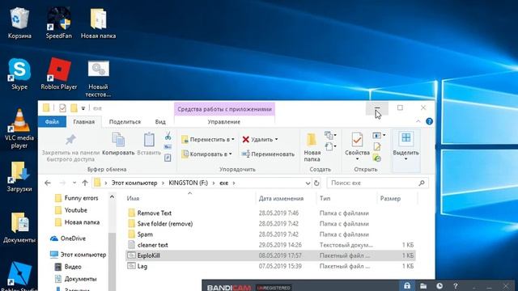The height and width of the screenshot is (291, 518).
Task: Click the Up one level arrow
Action: [85, 183]
